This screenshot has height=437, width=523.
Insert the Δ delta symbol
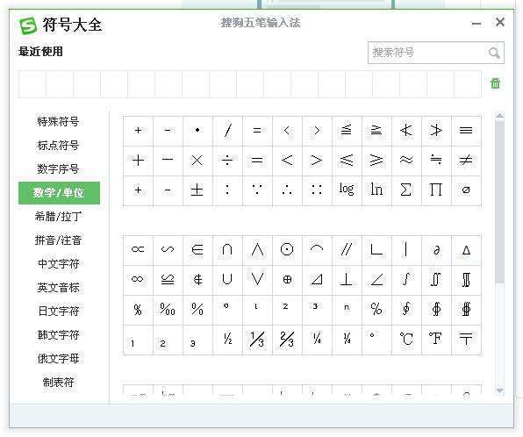[x=466, y=250]
